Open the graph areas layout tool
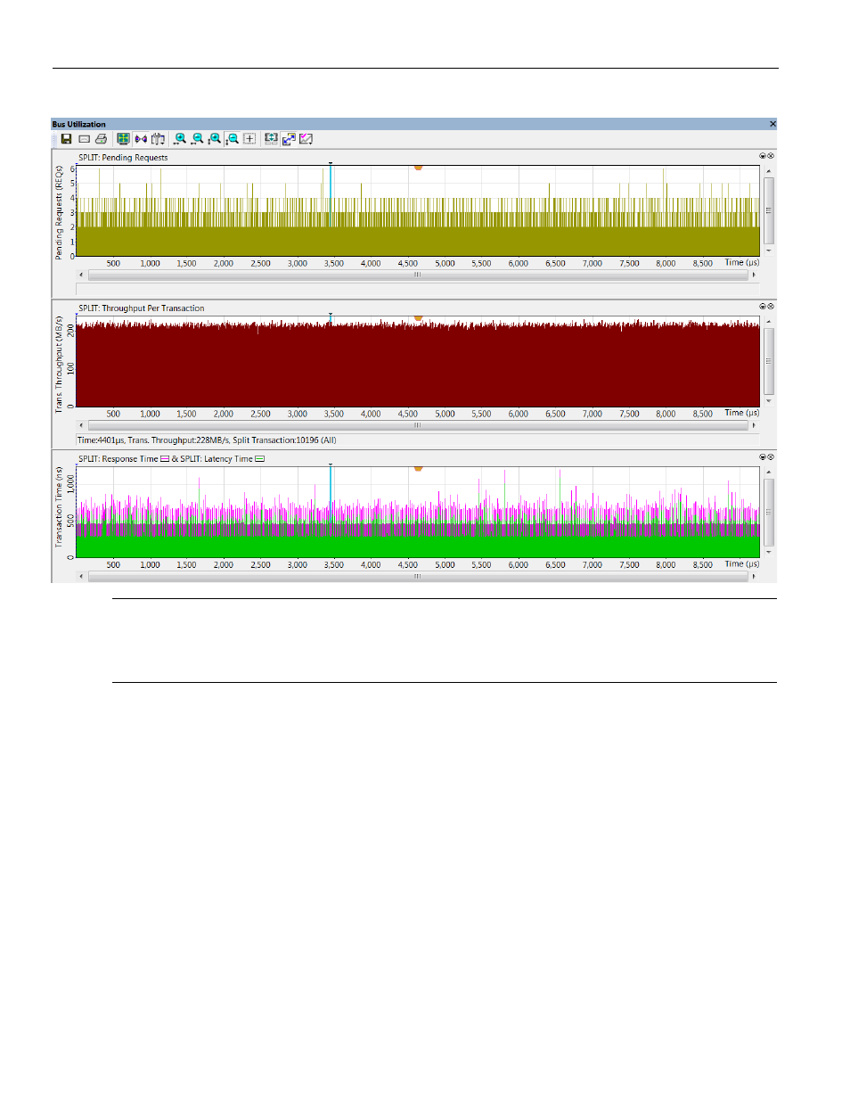Viewport: 850px width, 1101px height. pyautogui.click(x=158, y=139)
